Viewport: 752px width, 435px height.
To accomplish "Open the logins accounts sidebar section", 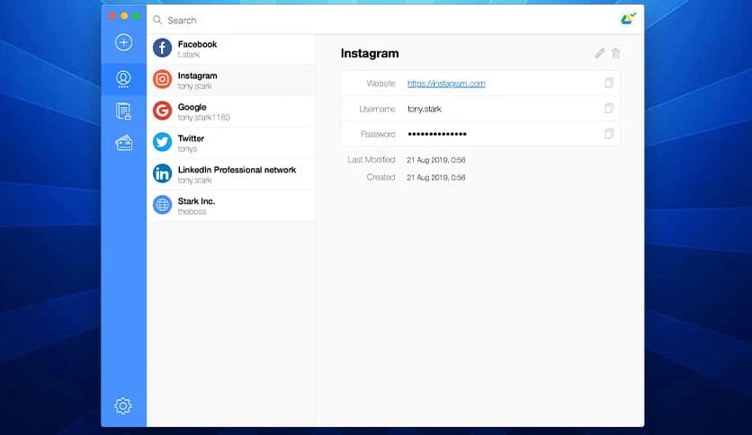I will (x=123, y=79).
